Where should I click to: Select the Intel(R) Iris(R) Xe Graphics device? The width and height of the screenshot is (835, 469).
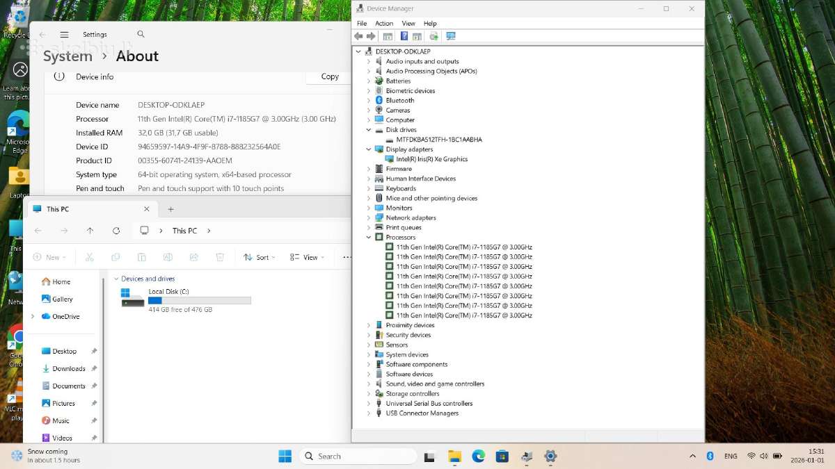click(x=431, y=159)
